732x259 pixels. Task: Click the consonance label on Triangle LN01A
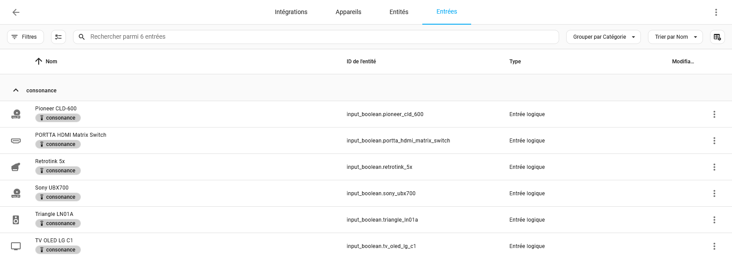[x=58, y=223]
